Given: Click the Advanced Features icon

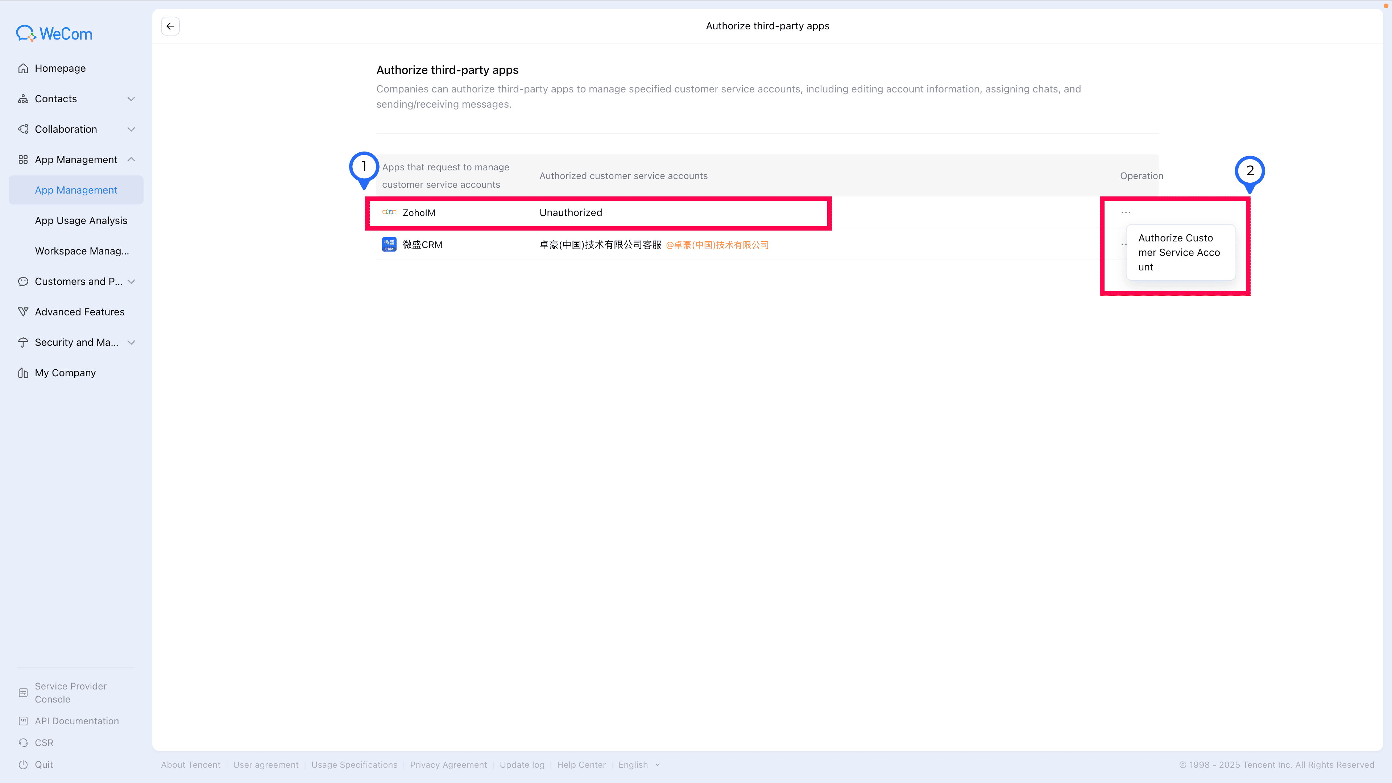Looking at the screenshot, I should [x=23, y=312].
